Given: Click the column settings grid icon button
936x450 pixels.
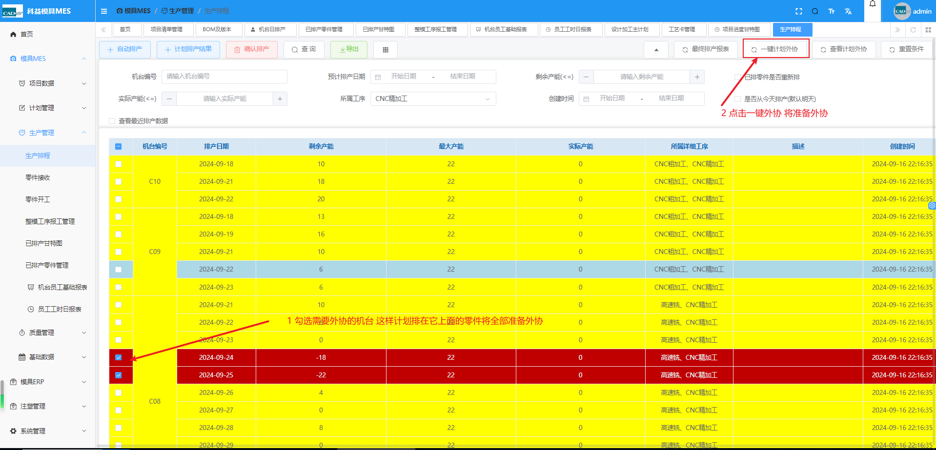Looking at the screenshot, I should point(386,49).
